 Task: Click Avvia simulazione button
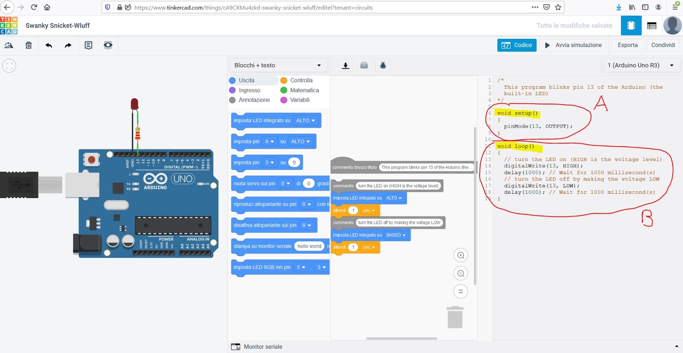[x=573, y=45]
